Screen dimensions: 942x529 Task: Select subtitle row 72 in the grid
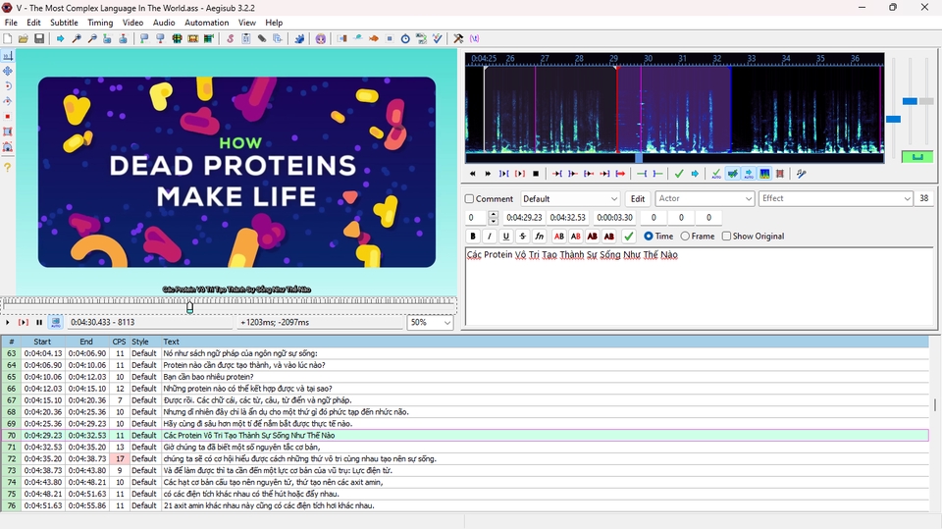click(x=465, y=458)
